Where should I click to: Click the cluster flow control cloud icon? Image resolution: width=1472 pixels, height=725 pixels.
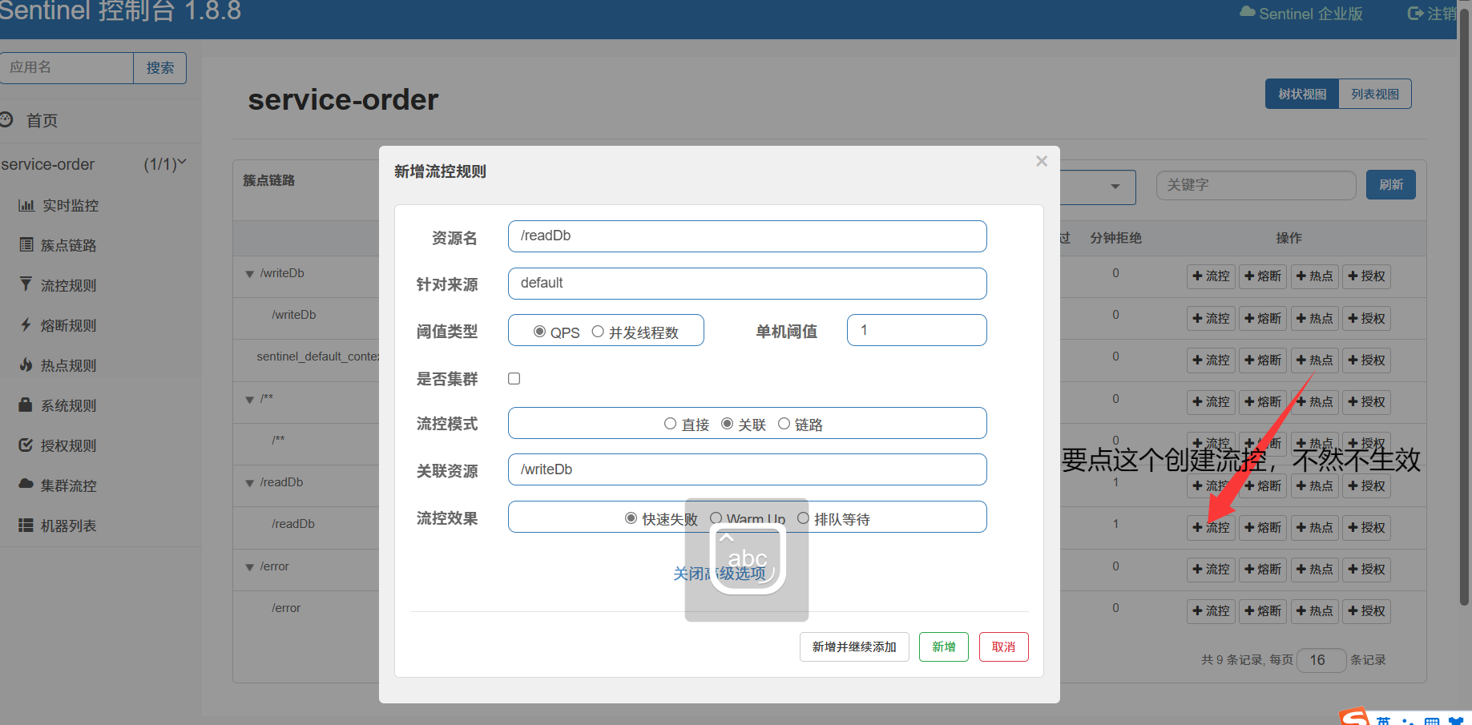[26, 485]
